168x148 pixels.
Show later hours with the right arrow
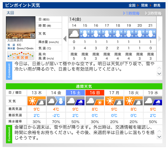[x=160, y=39]
